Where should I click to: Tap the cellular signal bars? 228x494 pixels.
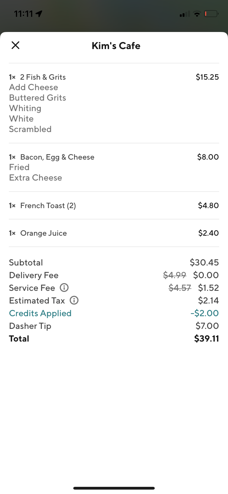click(184, 14)
